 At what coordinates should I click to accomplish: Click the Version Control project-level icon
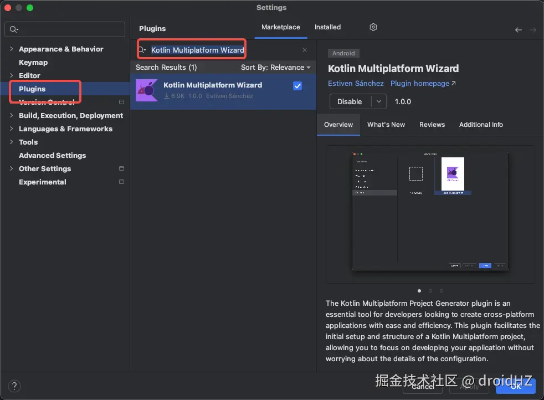121,102
